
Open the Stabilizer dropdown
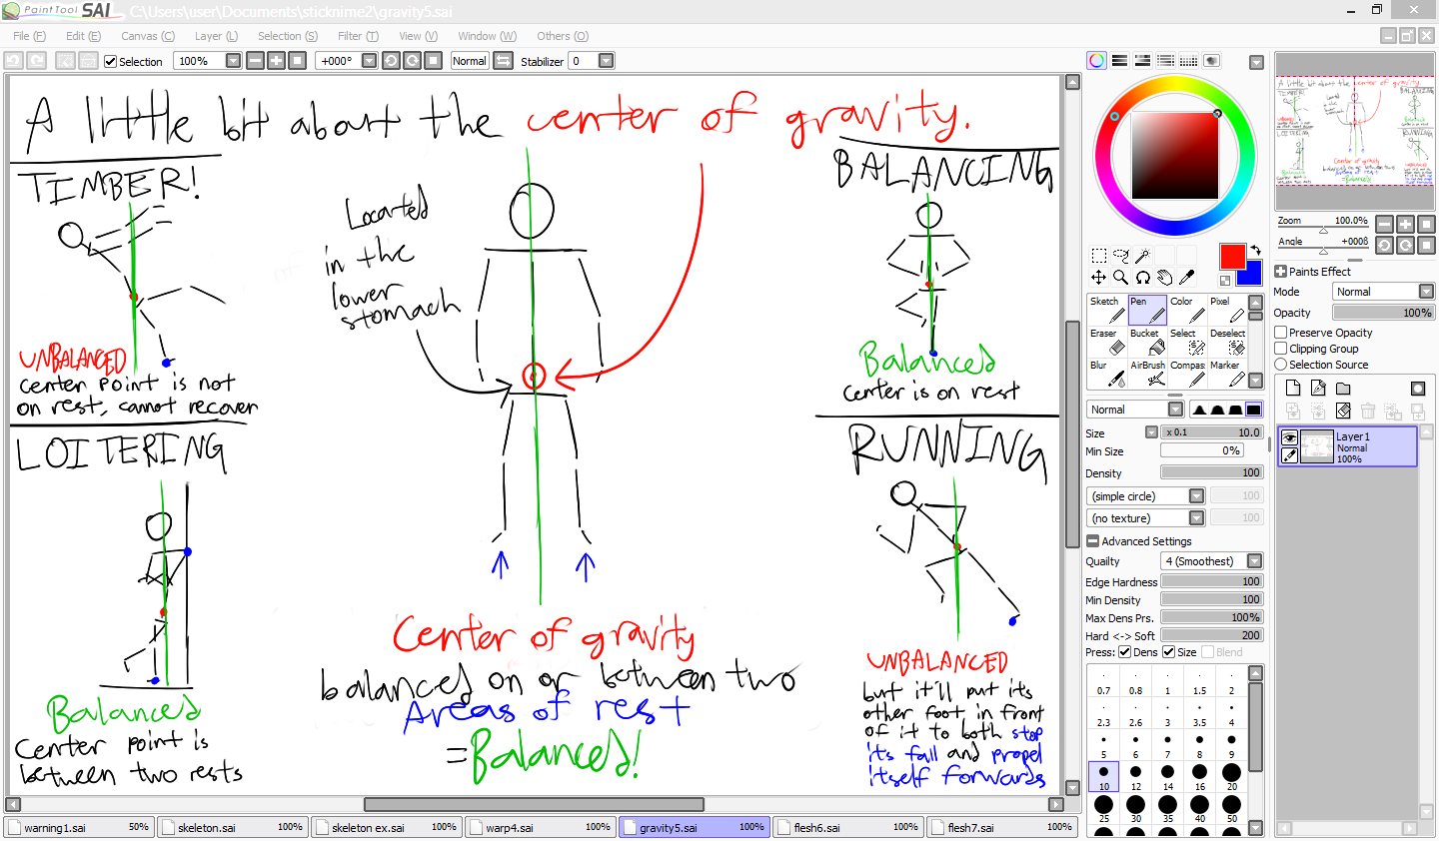(606, 61)
